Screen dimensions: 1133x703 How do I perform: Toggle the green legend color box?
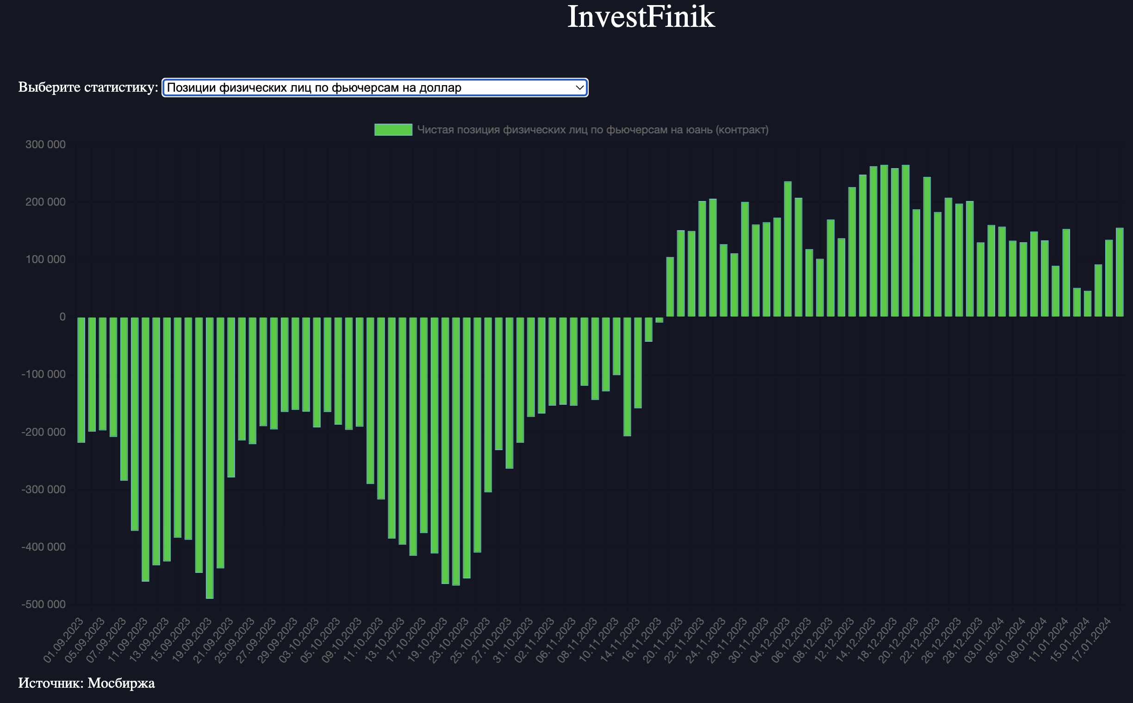(393, 130)
